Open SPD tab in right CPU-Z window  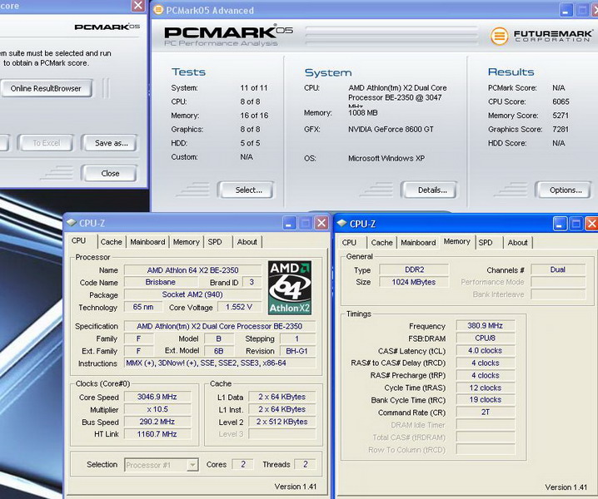[486, 243]
